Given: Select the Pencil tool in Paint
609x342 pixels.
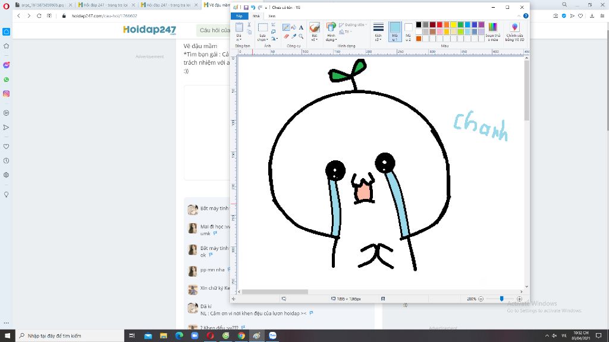Looking at the screenshot, I should tap(286, 27).
